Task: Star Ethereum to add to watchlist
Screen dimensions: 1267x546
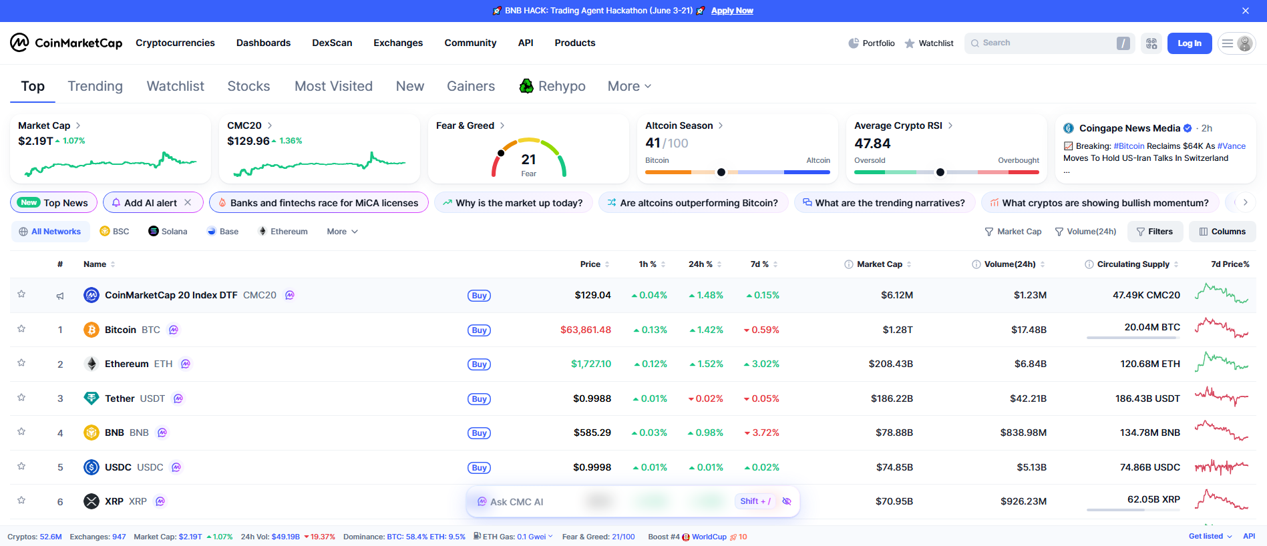Action: coord(21,362)
